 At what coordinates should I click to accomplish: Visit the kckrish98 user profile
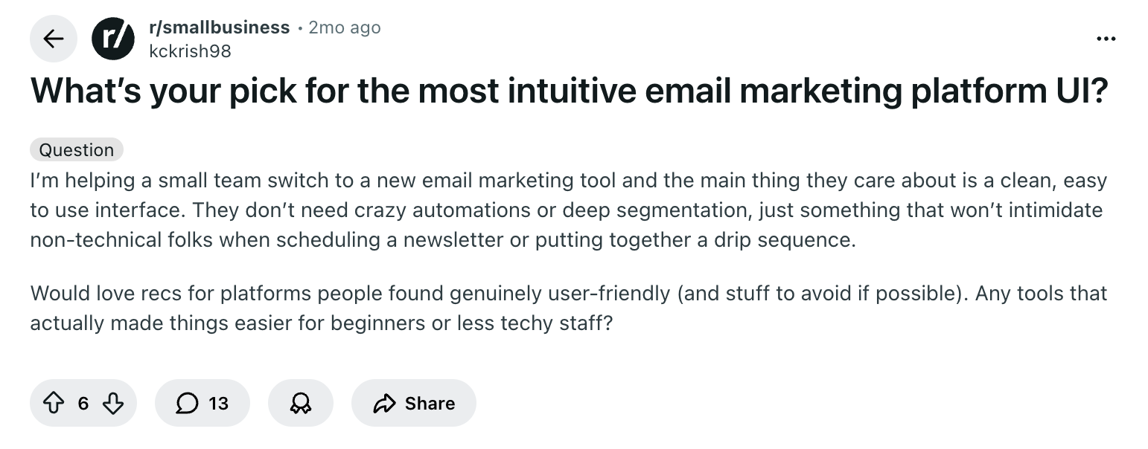point(190,51)
